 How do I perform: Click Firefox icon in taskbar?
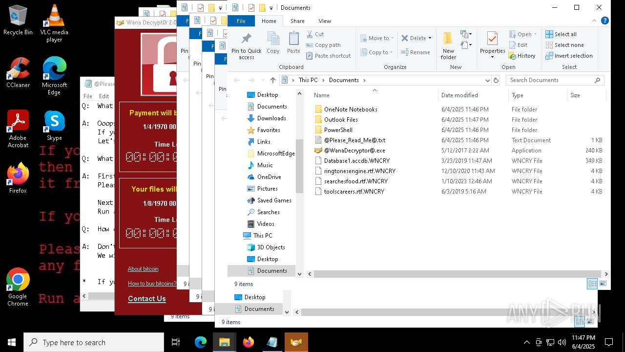[249, 342]
